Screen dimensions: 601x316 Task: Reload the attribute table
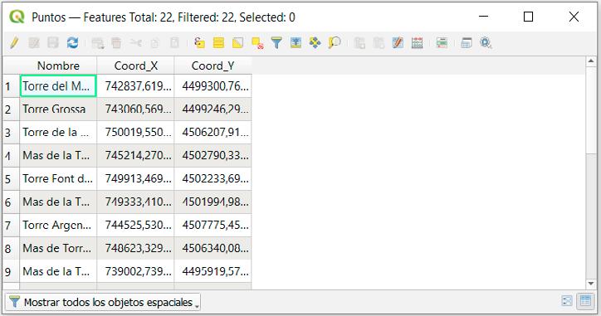(x=72, y=42)
